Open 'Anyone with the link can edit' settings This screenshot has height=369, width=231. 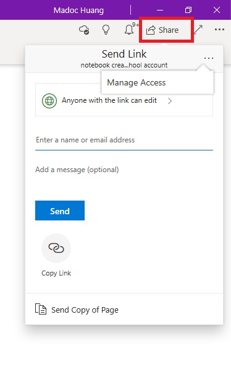pyautogui.click(x=124, y=100)
